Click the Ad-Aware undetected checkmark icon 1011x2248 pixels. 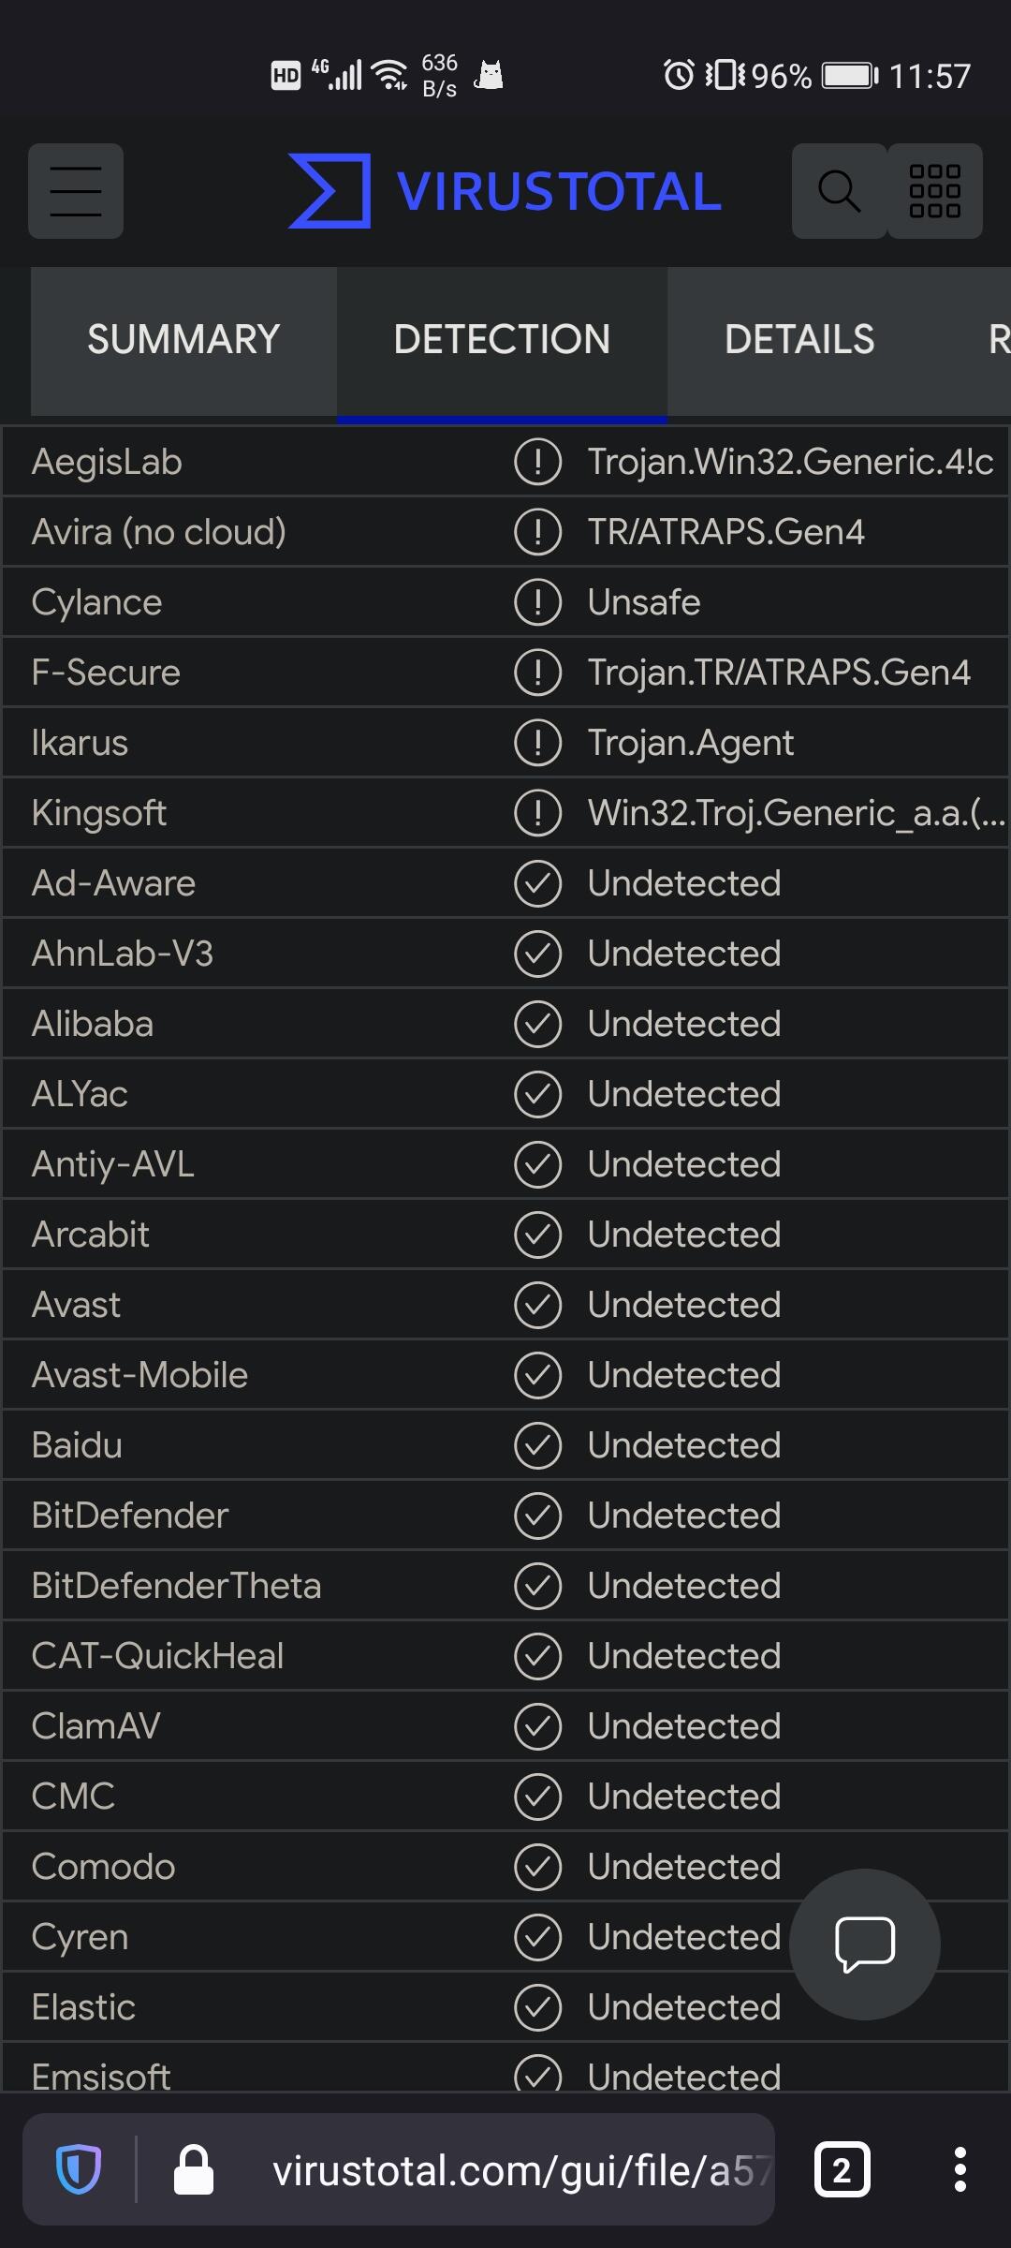coord(538,883)
